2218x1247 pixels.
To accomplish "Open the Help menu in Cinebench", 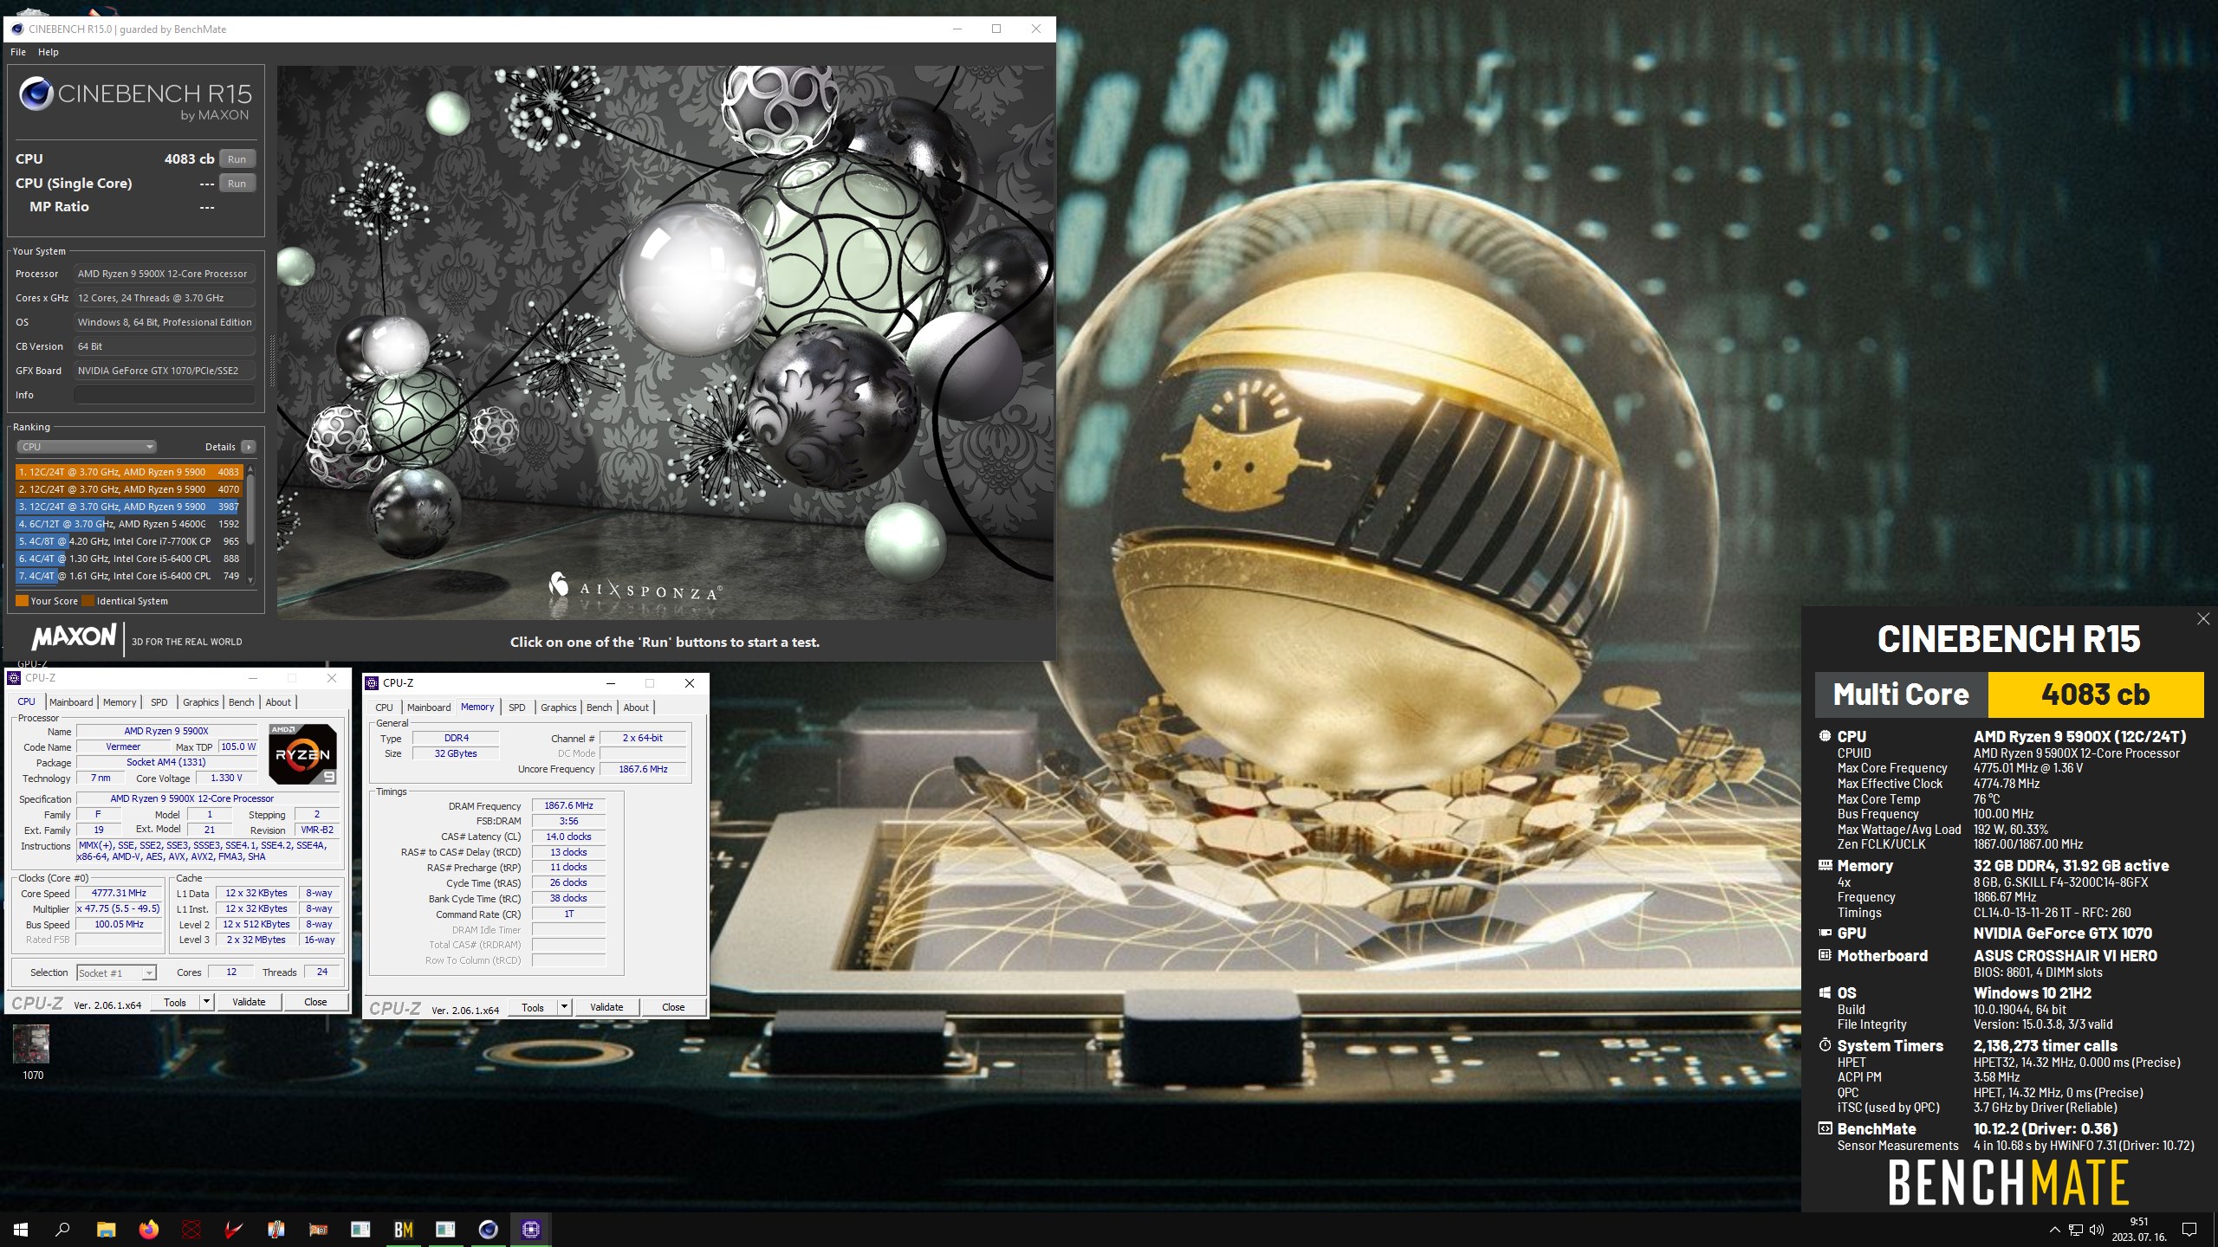I will click(49, 52).
